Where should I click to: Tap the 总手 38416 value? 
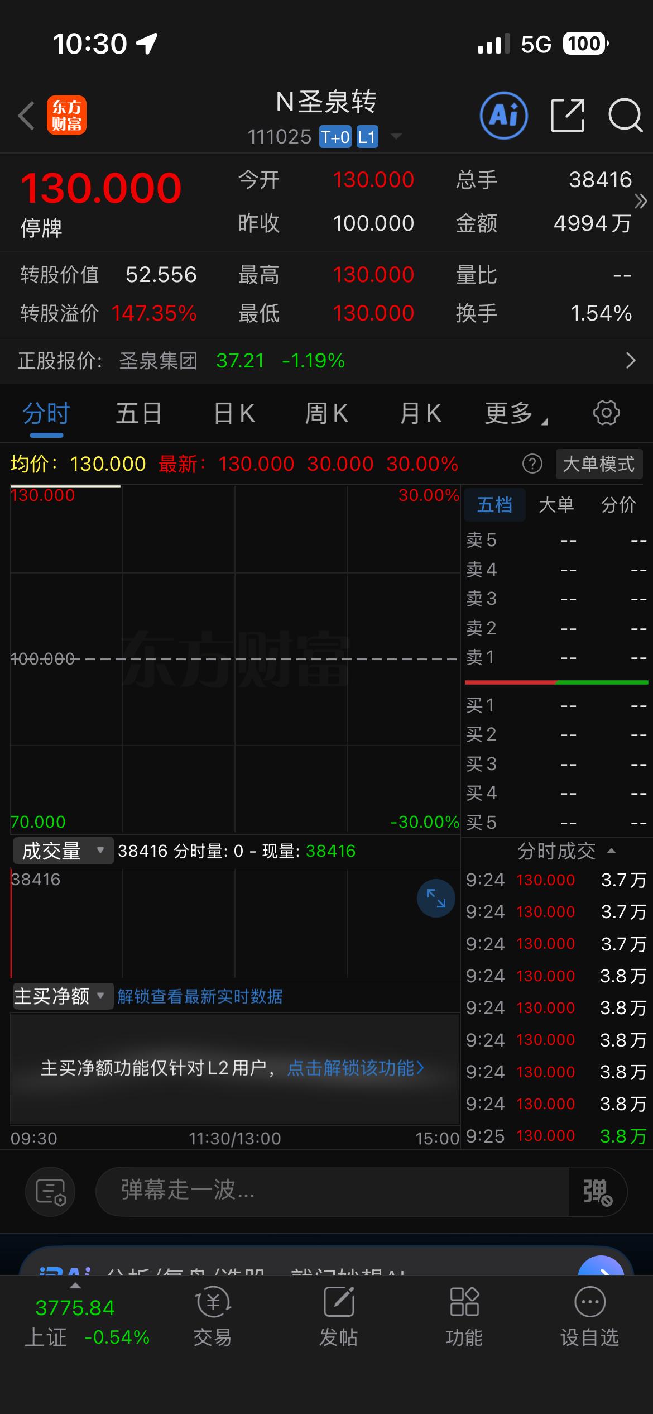[x=600, y=180]
